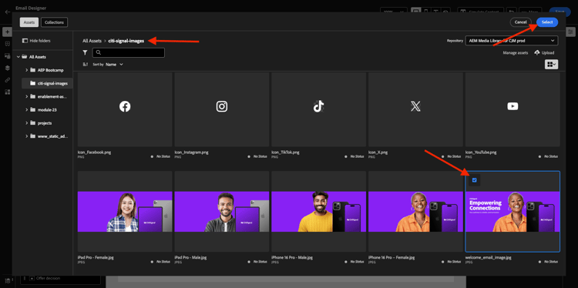The image size is (578, 288).
Task: Open the grid view switcher icon
Action: point(552,64)
